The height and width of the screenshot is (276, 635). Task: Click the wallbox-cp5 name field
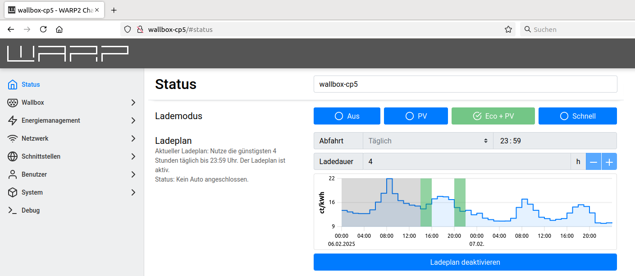(465, 84)
